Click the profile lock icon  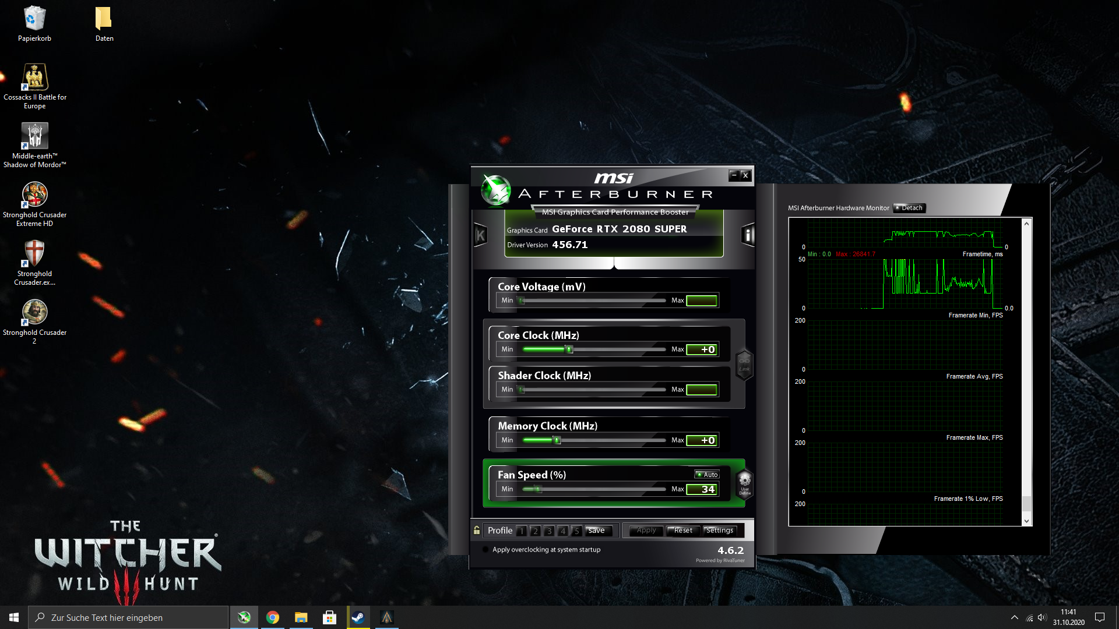tap(477, 530)
